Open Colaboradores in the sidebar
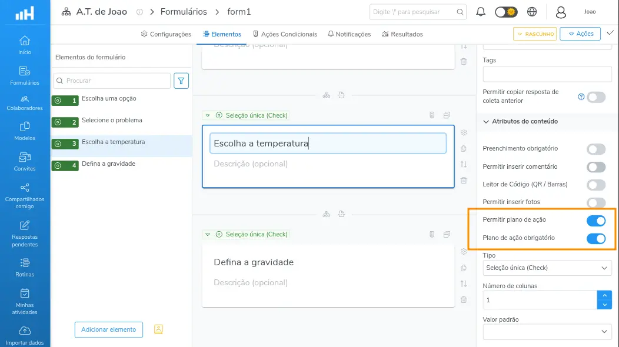The image size is (619, 347). (x=25, y=103)
